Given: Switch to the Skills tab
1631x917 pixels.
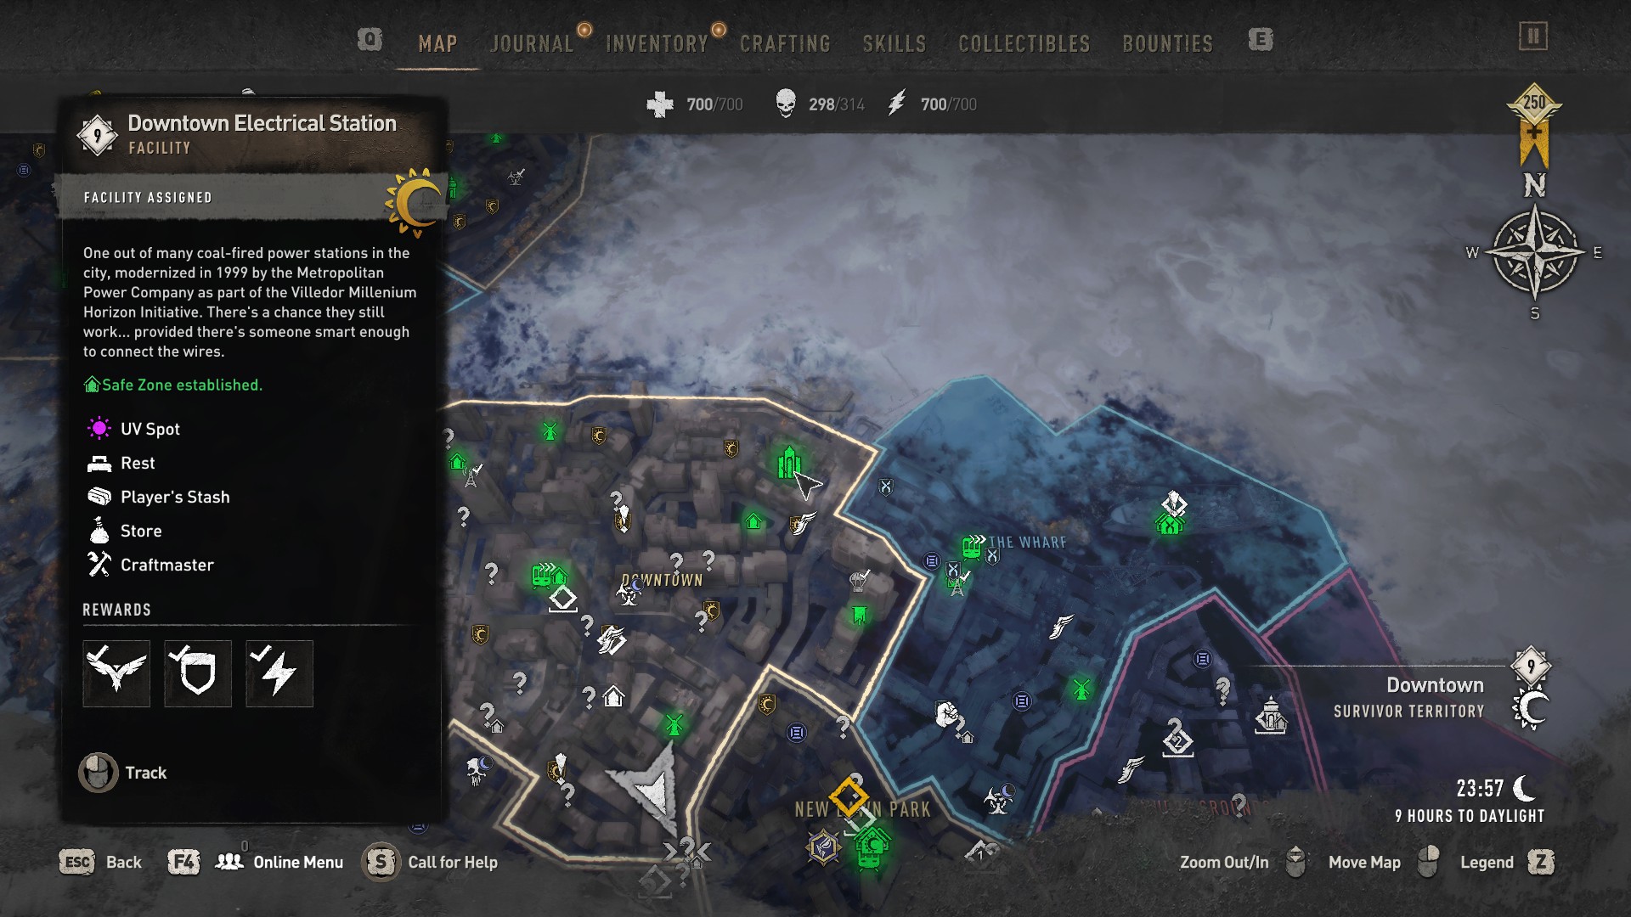Looking at the screenshot, I should point(895,43).
